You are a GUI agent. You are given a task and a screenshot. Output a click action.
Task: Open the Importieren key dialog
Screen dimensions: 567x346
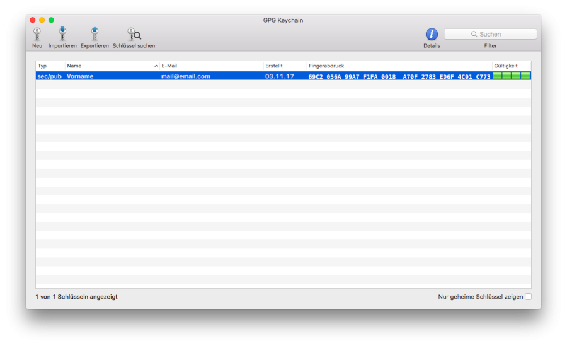coord(62,35)
